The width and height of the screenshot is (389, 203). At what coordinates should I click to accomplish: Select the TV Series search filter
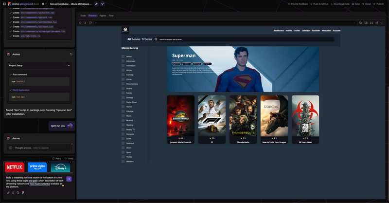tap(147, 39)
